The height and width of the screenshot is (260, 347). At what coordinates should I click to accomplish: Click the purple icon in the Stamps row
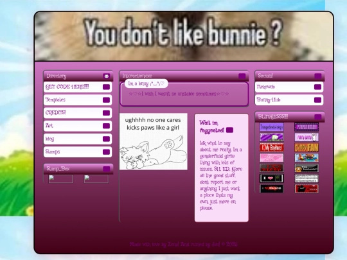pos(106,152)
